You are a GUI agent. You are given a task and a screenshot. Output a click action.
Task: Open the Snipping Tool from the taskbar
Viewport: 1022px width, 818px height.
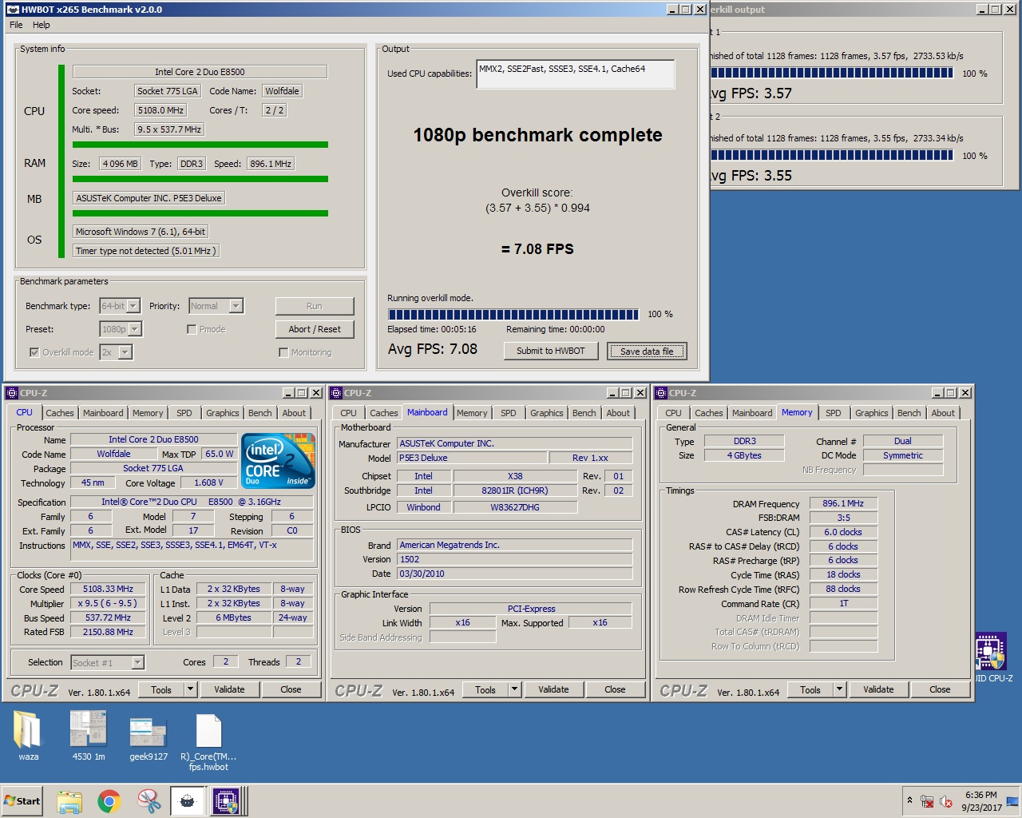(149, 801)
